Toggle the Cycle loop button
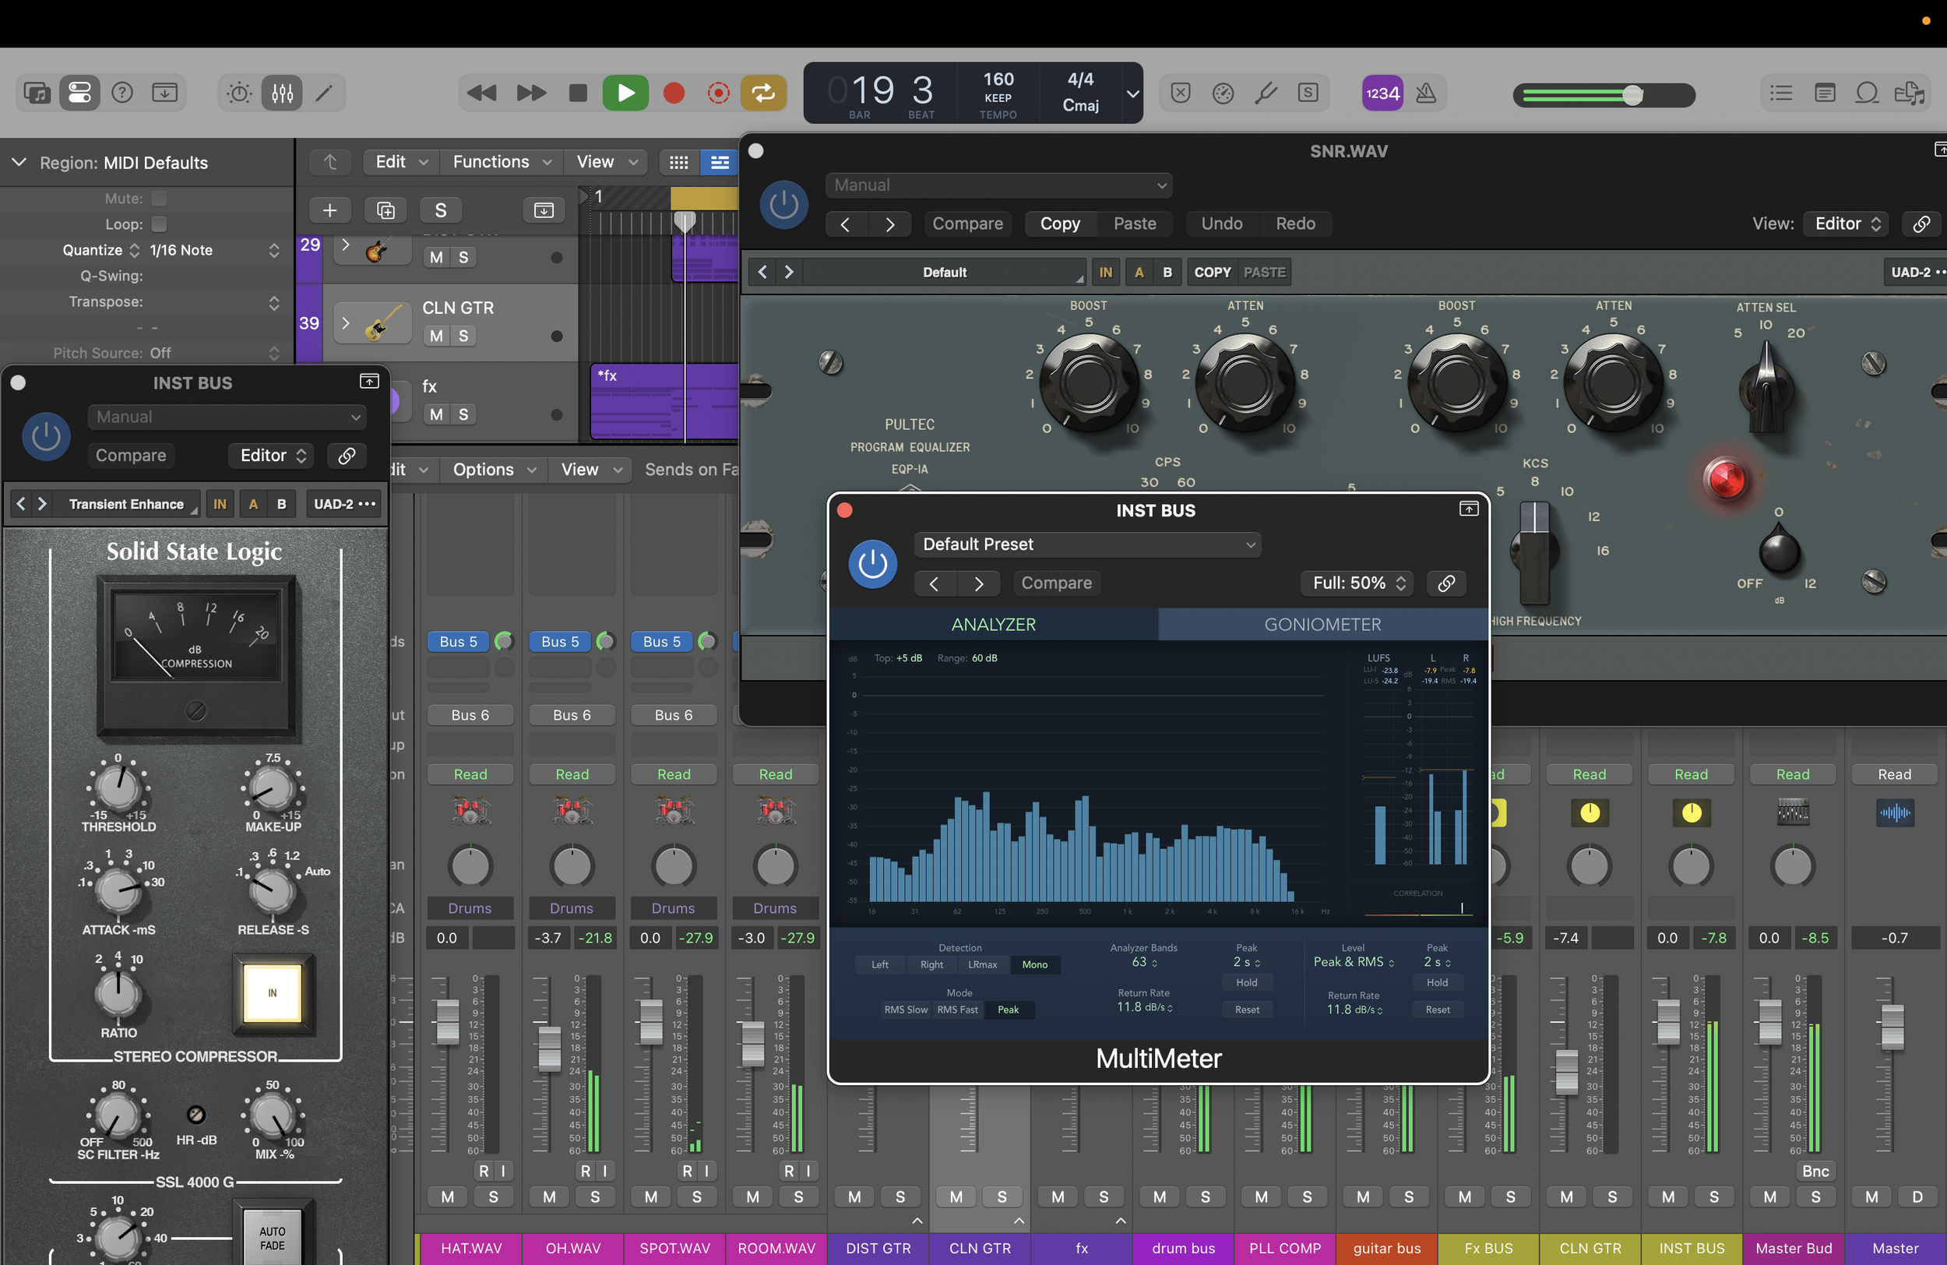The image size is (1947, 1265). pos(762,93)
